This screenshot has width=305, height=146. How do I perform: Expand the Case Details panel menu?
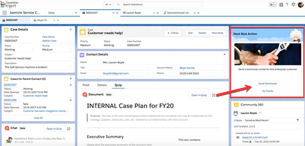71,30
